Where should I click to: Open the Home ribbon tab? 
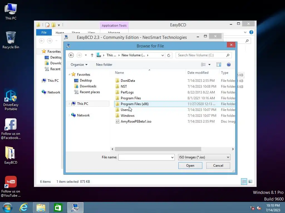pos(60,33)
